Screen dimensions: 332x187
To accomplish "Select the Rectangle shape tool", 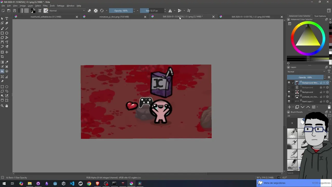I will pos(2,33).
